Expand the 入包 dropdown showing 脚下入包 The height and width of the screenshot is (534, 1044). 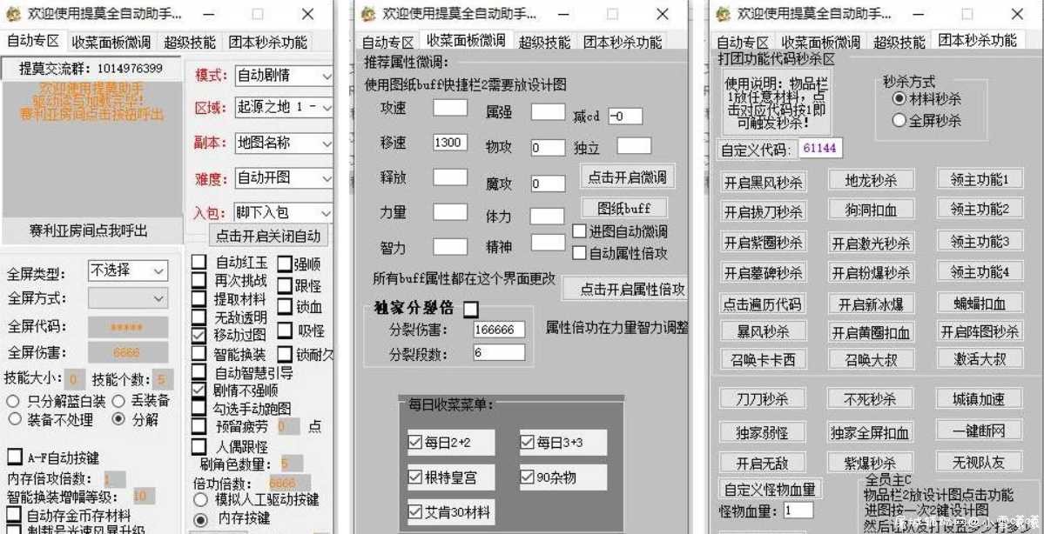click(284, 213)
